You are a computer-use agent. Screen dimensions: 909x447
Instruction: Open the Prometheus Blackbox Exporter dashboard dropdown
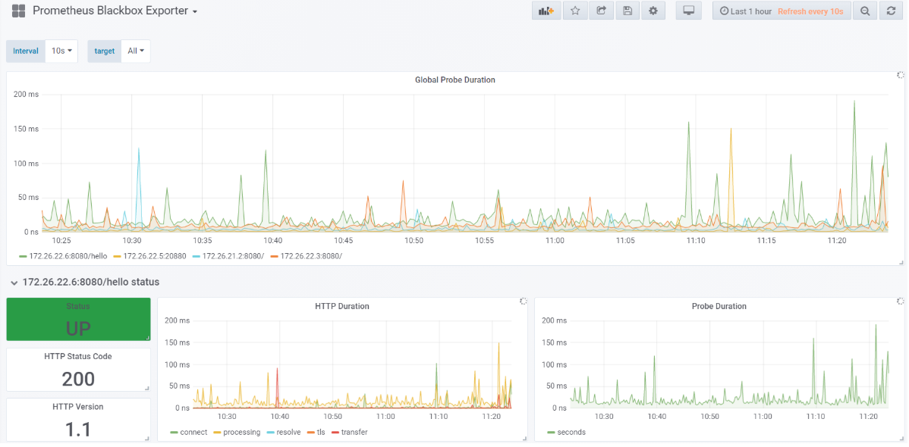[115, 11]
